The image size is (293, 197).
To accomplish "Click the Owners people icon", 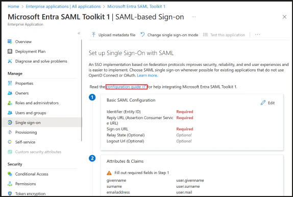I will [x=10, y=93].
